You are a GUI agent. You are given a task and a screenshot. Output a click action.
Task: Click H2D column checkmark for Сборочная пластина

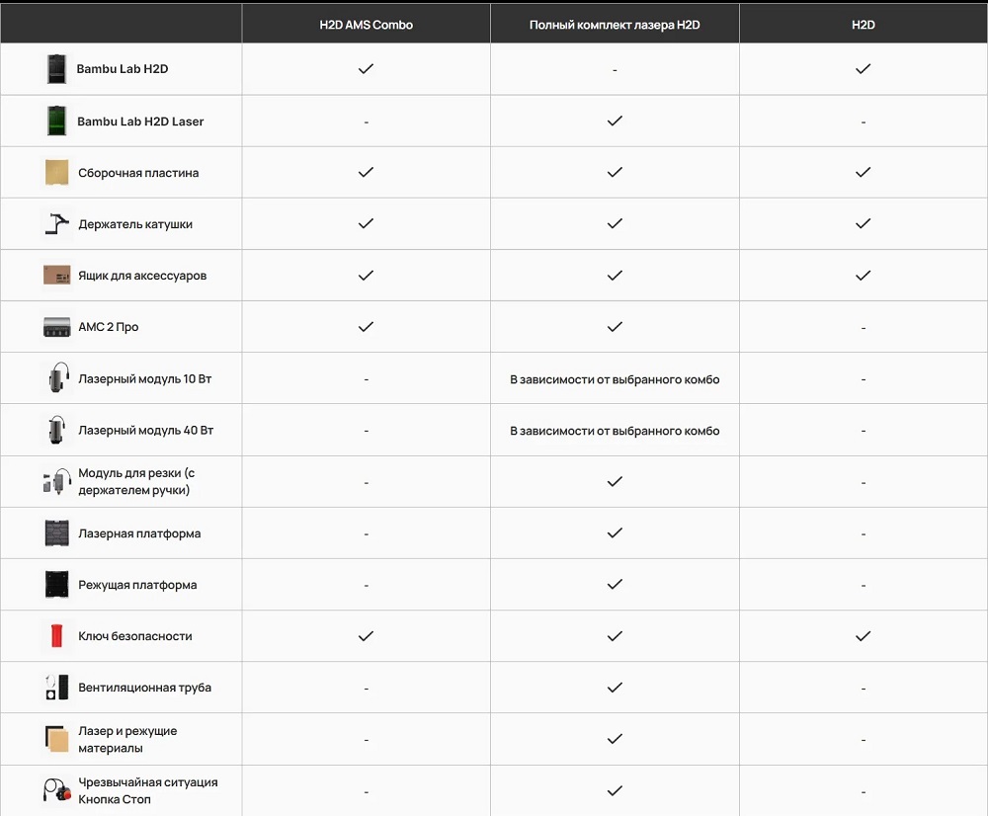863,172
